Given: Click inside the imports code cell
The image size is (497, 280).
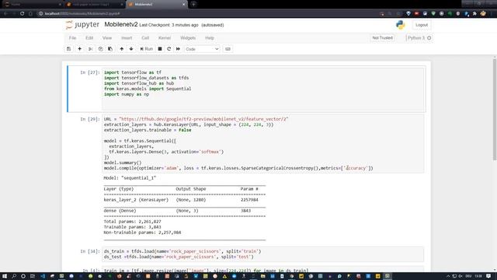Looking at the screenshot, I should pos(262,89).
